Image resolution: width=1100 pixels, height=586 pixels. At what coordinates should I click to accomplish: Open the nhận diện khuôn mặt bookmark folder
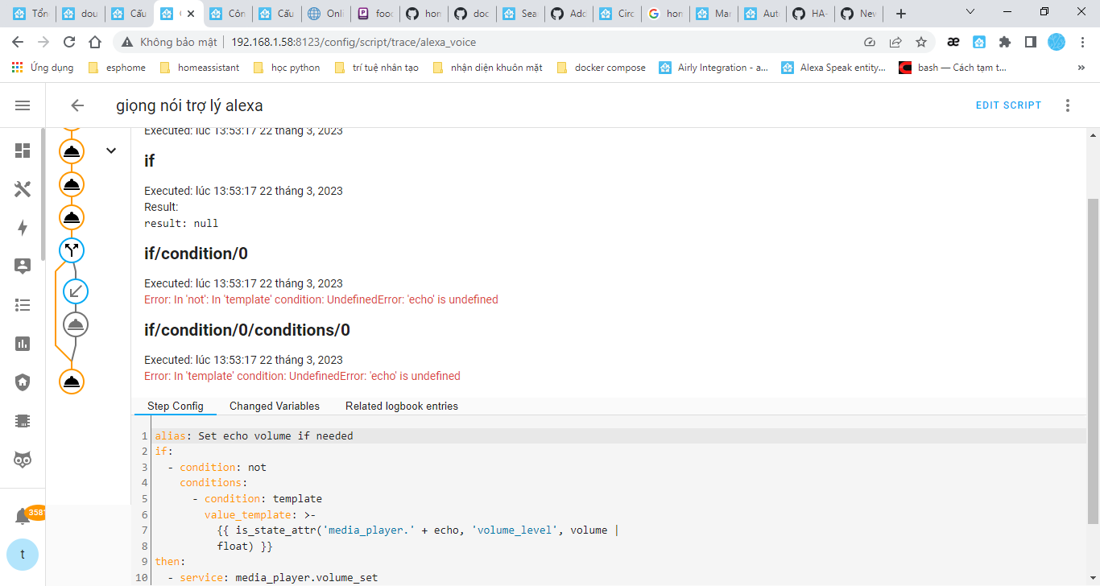pyautogui.click(x=488, y=68)
